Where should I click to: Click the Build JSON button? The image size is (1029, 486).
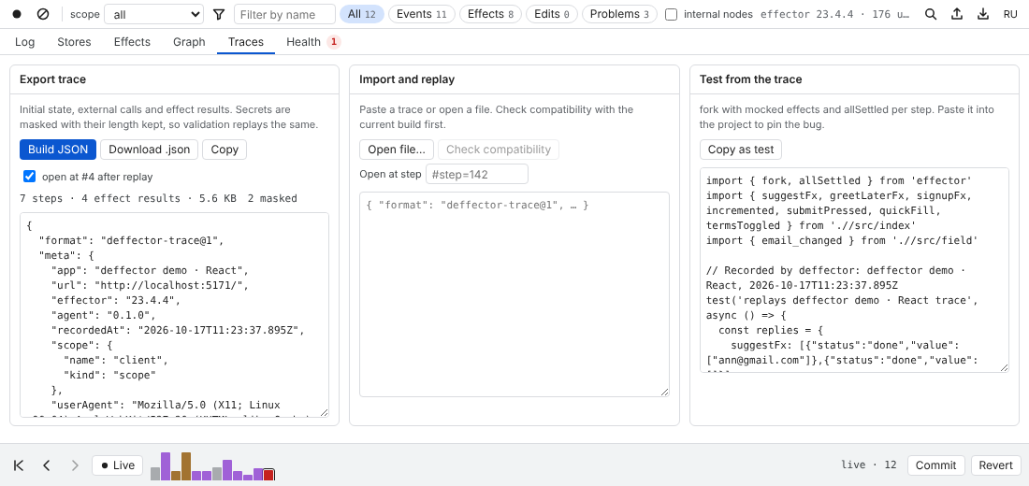pyautogui.click(x=58, y=150)
